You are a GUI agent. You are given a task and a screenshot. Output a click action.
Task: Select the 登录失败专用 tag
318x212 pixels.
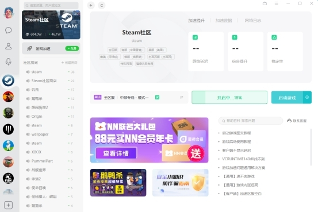[x=144, y=64]
